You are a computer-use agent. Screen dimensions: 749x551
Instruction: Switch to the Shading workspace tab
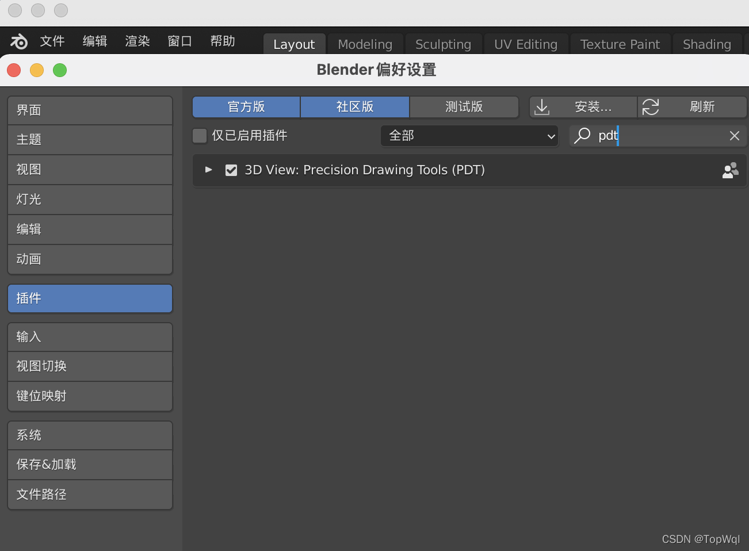[x=707, y=44]
